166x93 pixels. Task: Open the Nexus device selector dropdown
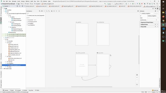(119, 4)
